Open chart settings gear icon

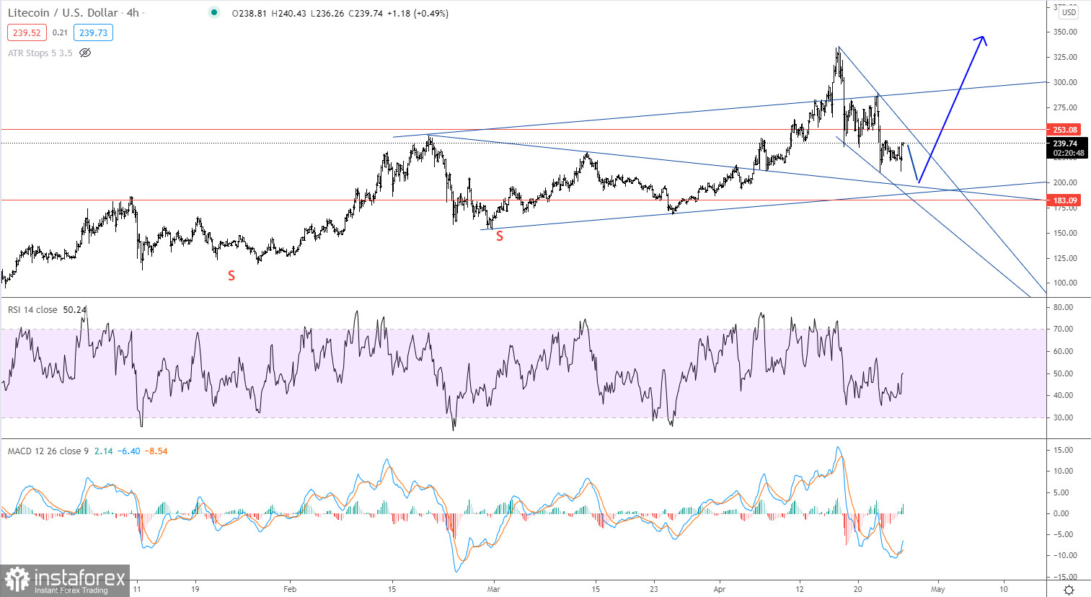pos(1069,589)
